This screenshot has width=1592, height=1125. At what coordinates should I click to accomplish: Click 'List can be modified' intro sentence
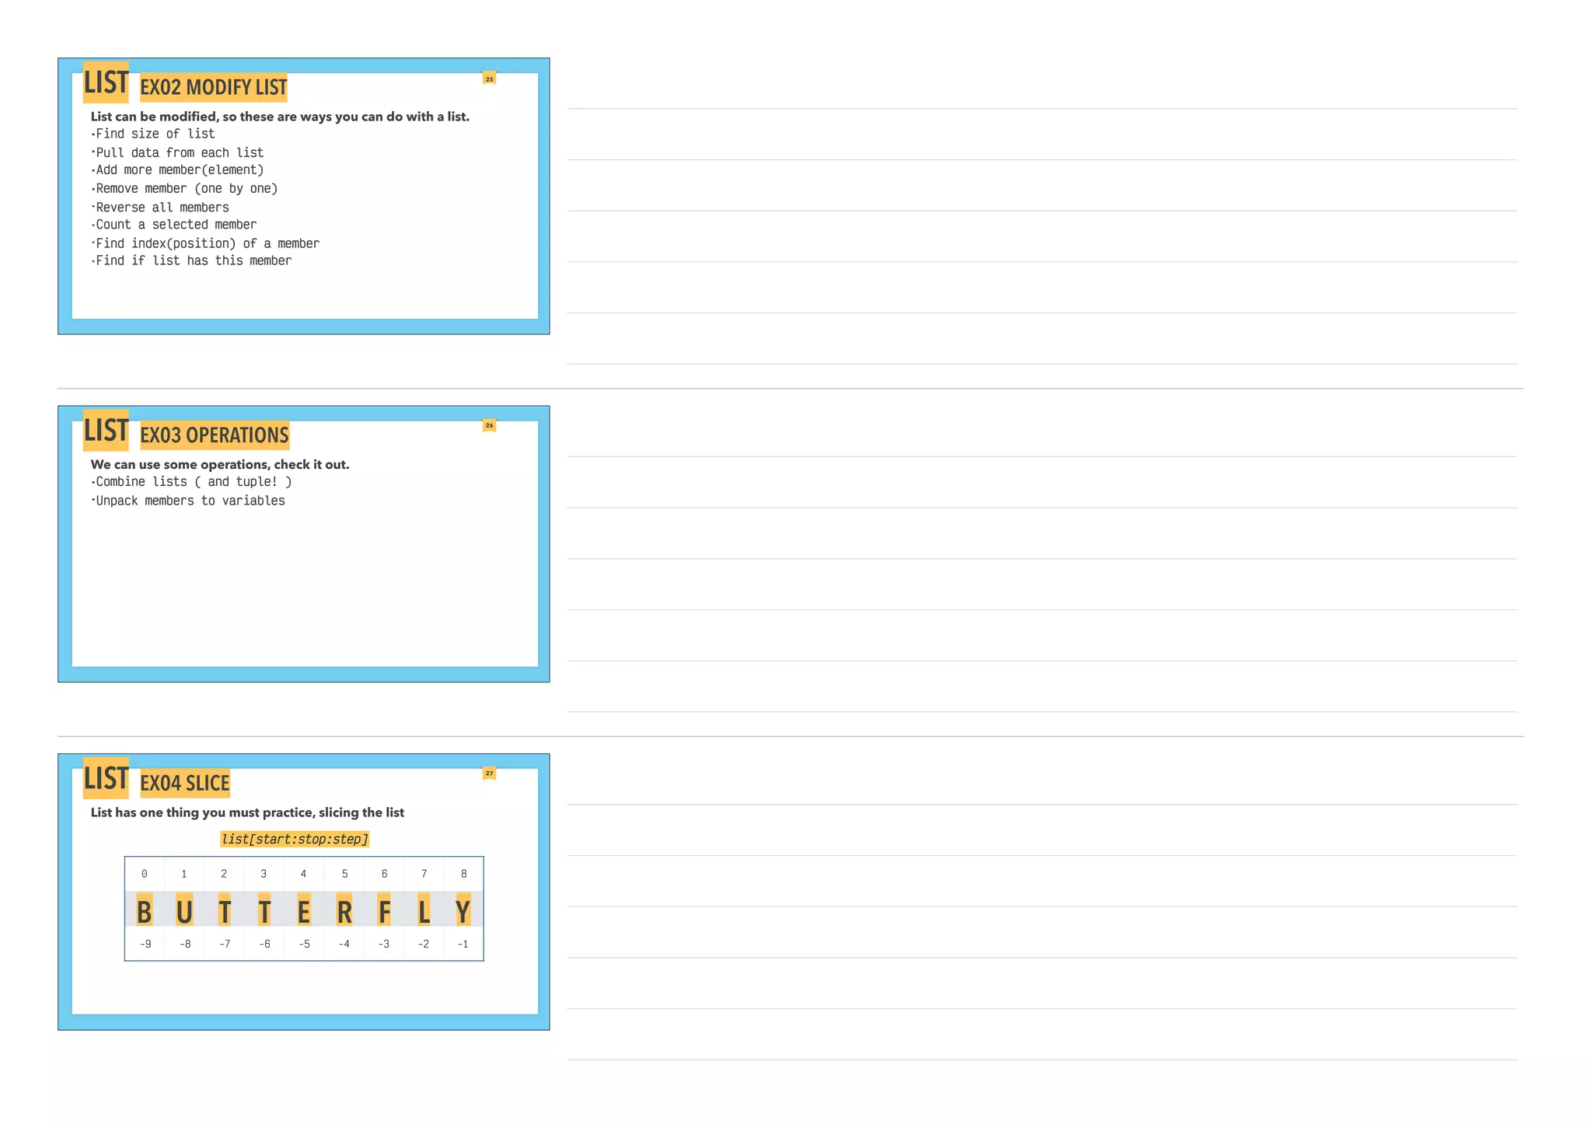pos(280,117)
